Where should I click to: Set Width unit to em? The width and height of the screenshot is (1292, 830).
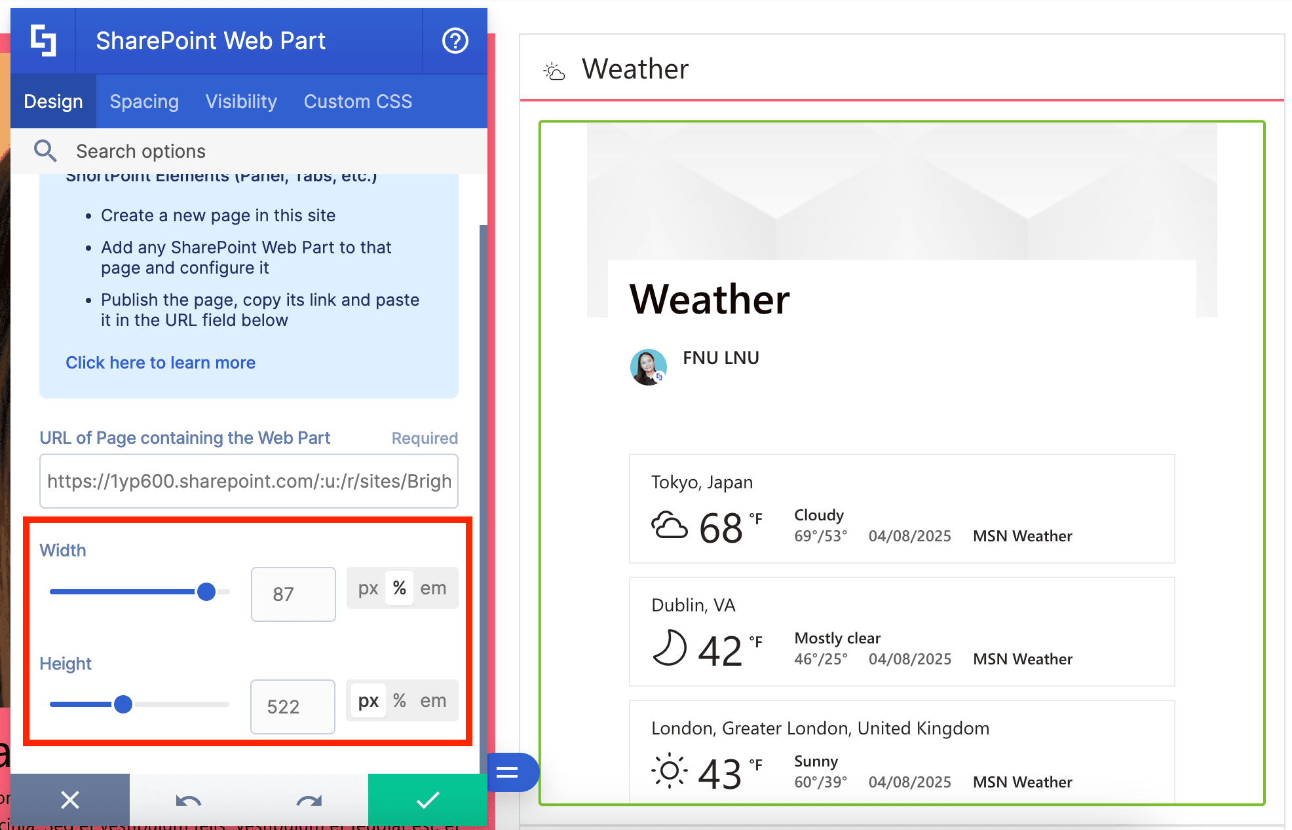point(433,588)
